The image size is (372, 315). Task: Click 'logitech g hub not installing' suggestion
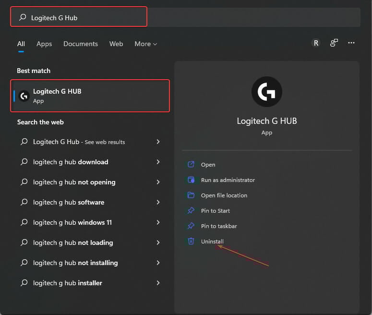[90, 263]
